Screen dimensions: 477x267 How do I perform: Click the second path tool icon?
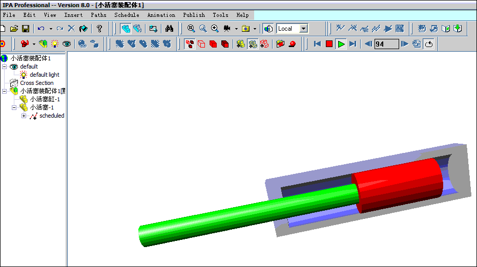pyautogui.click(x=352, y=29)
